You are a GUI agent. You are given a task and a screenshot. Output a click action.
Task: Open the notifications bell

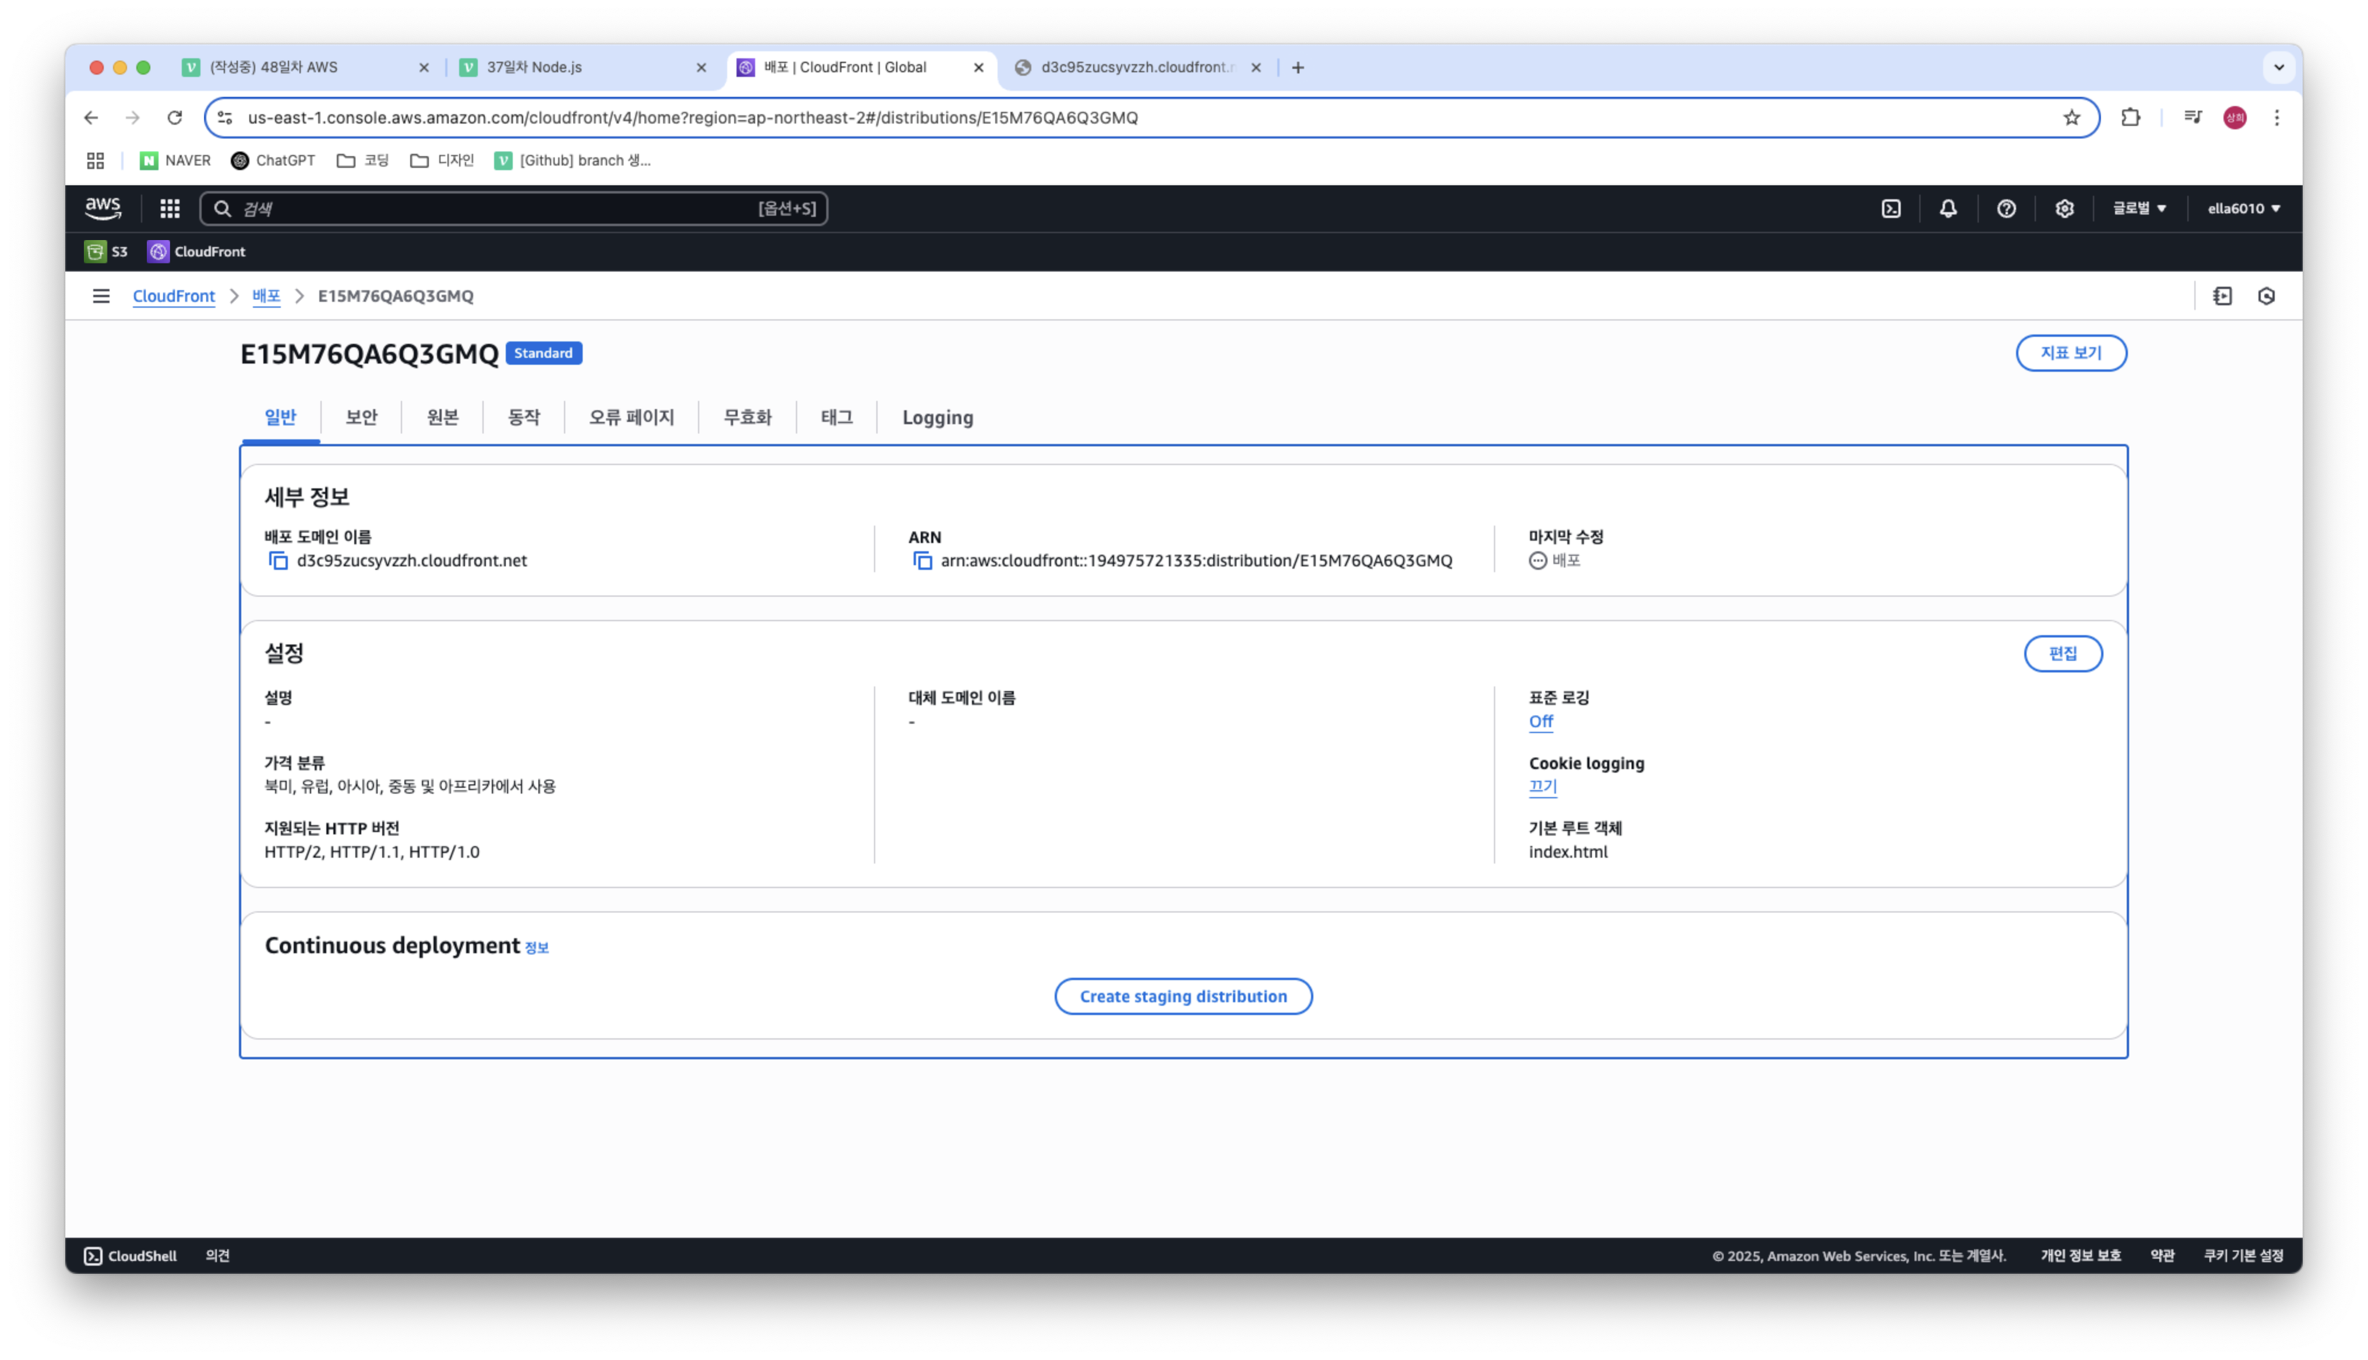[x=1948, y=208]
